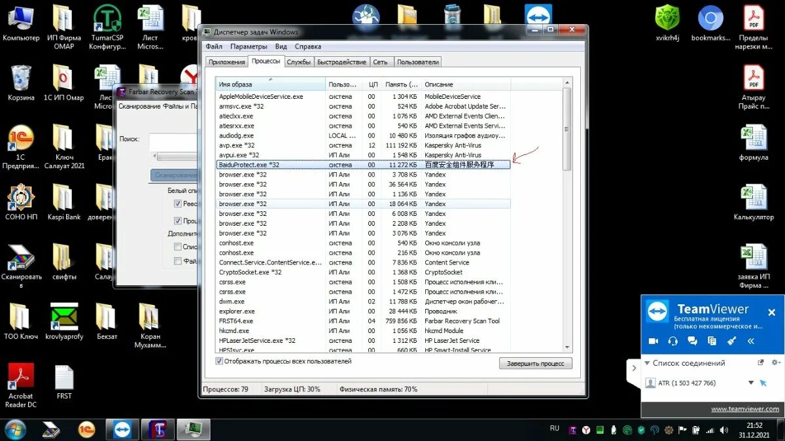Select the BaiduProtect.exe *32 process row
Viewport: 785px width, 441px height.
tap(363, 165)
